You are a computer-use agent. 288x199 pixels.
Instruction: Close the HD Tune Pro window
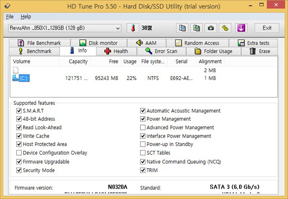pyautogui.click(x=276, y=5)
